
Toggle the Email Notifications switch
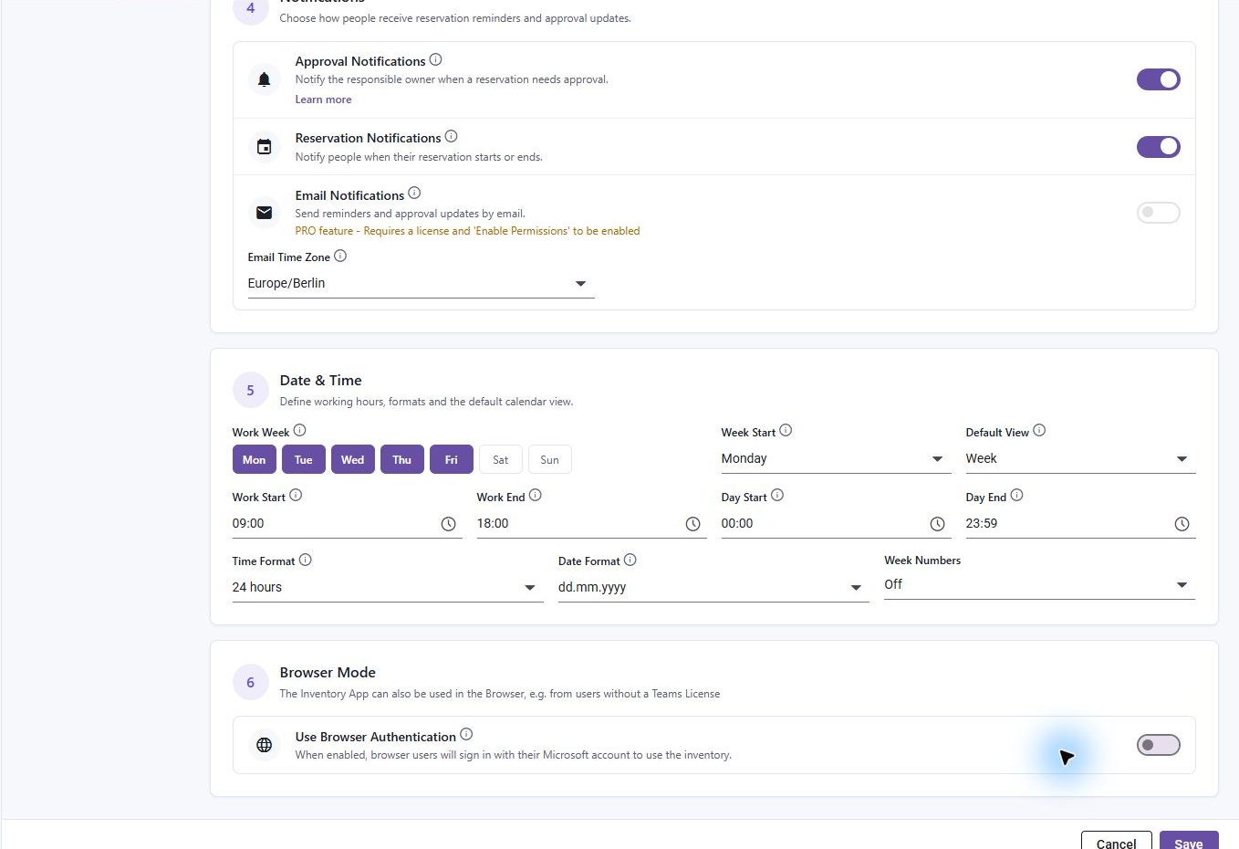(x=1159, y=213)
